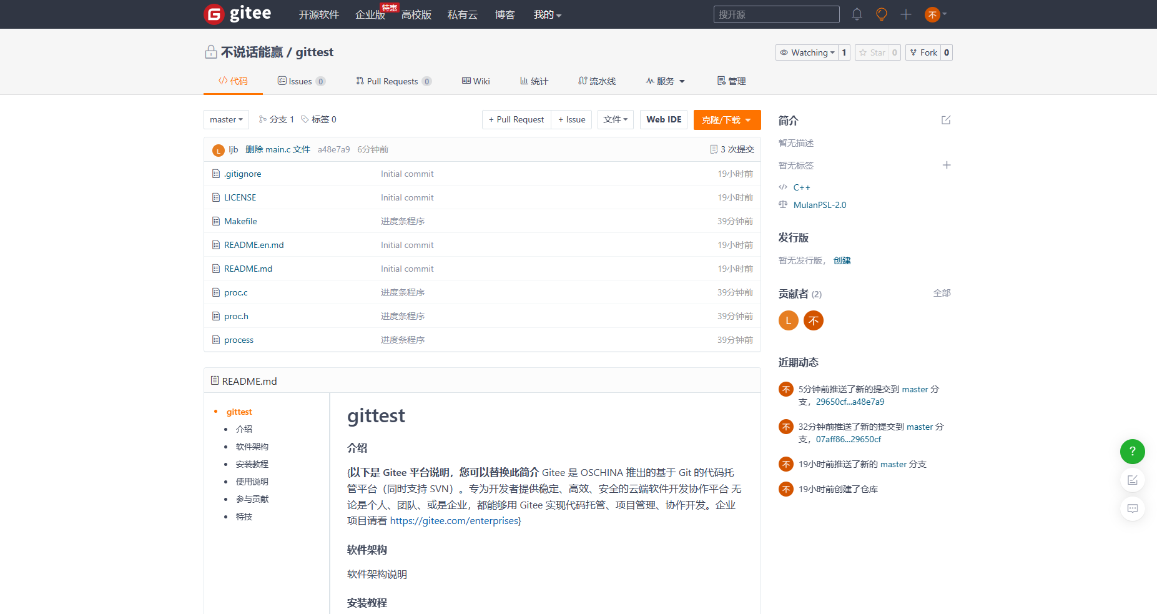The image size is (1157, 614).
Task: Click the floating feedback edit icon
Action: tap(1132, 480)
